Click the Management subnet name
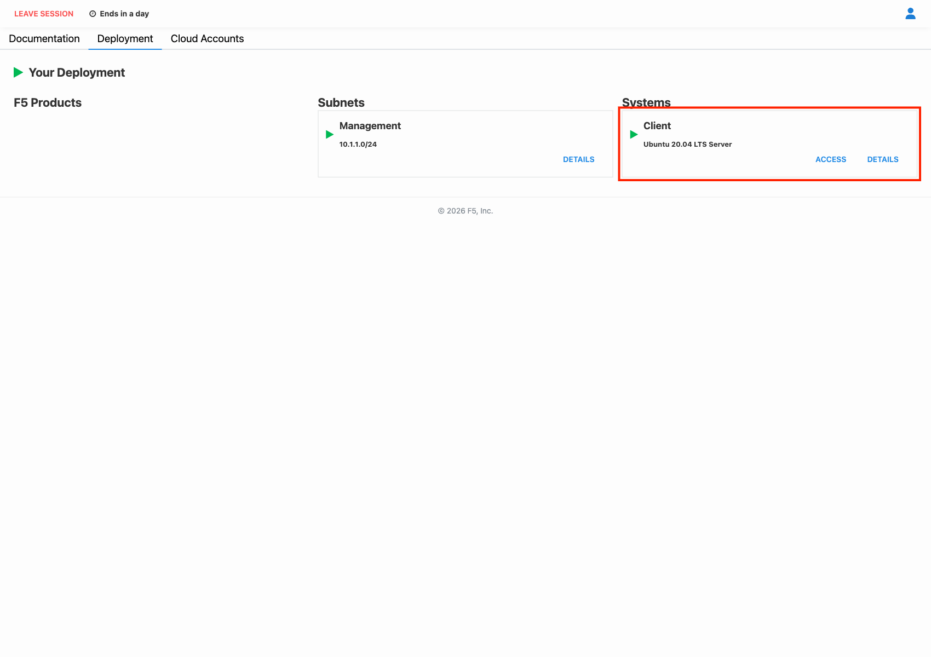 (370, 126)
